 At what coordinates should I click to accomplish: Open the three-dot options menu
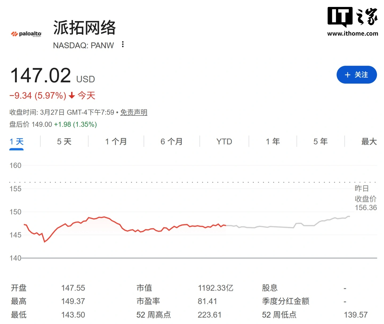point(122,45)
